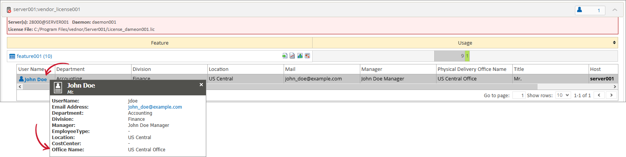Click Physical Delivery Office Name column header
This screenshot has width=626, height=157.
(474, 69)
